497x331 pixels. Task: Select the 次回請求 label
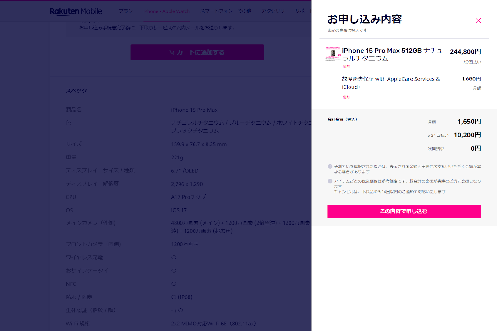click(436, 149)
